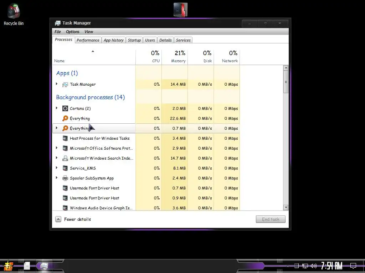Click the Microsoft Windows Search Indexer icon
The height and width of the screenshot is (273, 365).
pyautogui.click(x=65, y=158)
